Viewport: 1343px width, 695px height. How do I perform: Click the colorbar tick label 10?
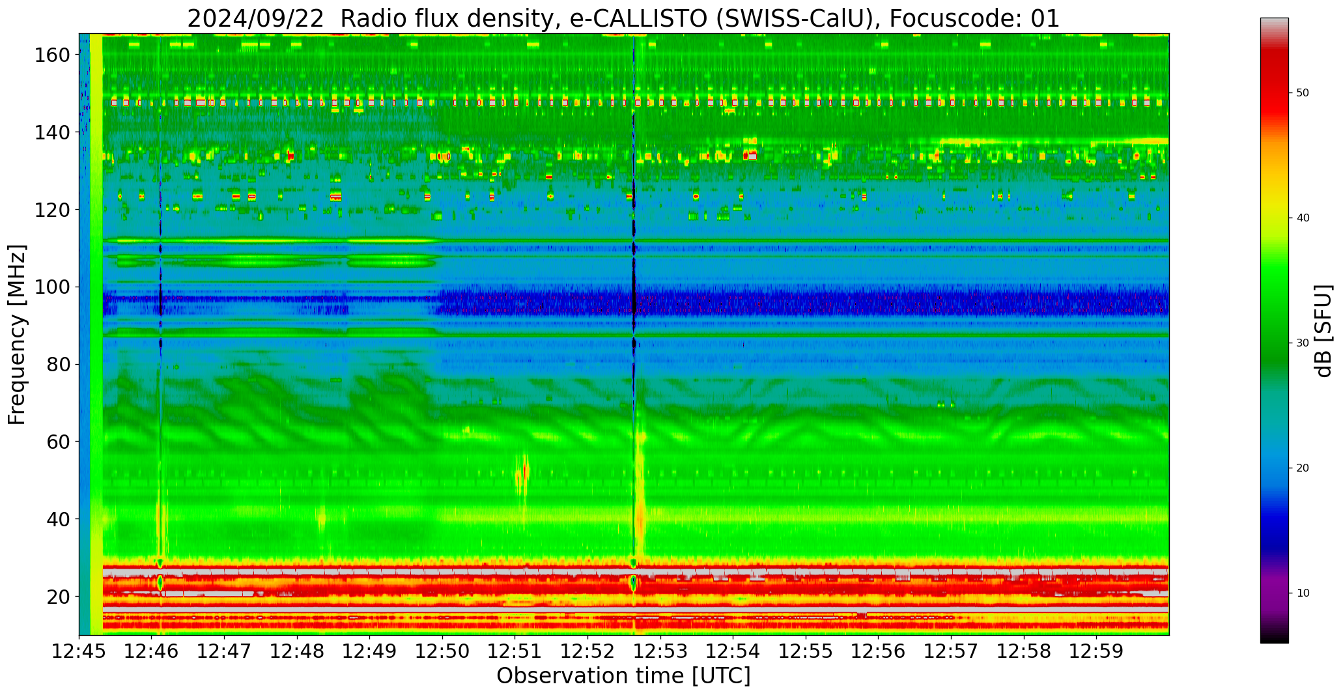[x=1303, y=593]
